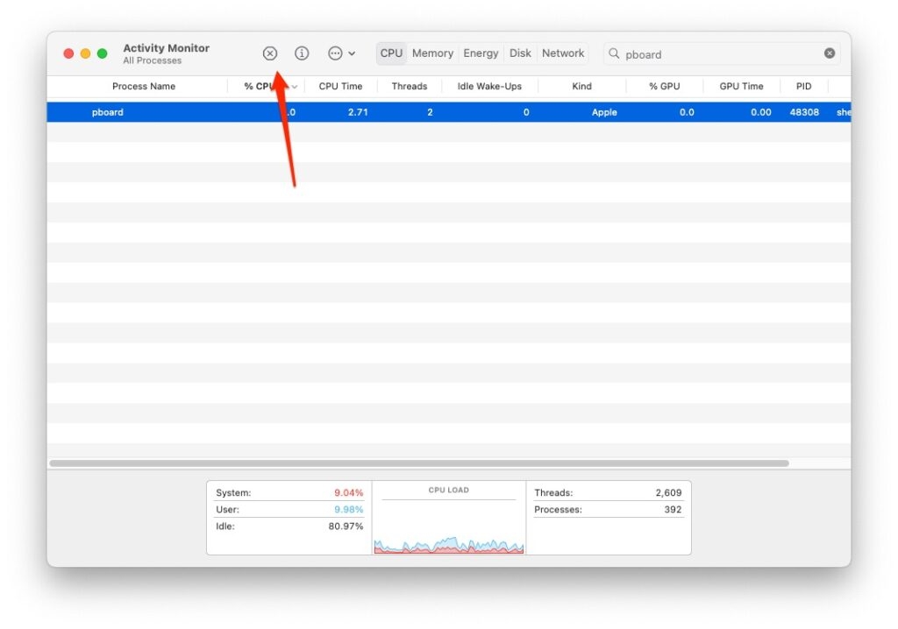Click the CPU LOAD graph

(449, 519)
